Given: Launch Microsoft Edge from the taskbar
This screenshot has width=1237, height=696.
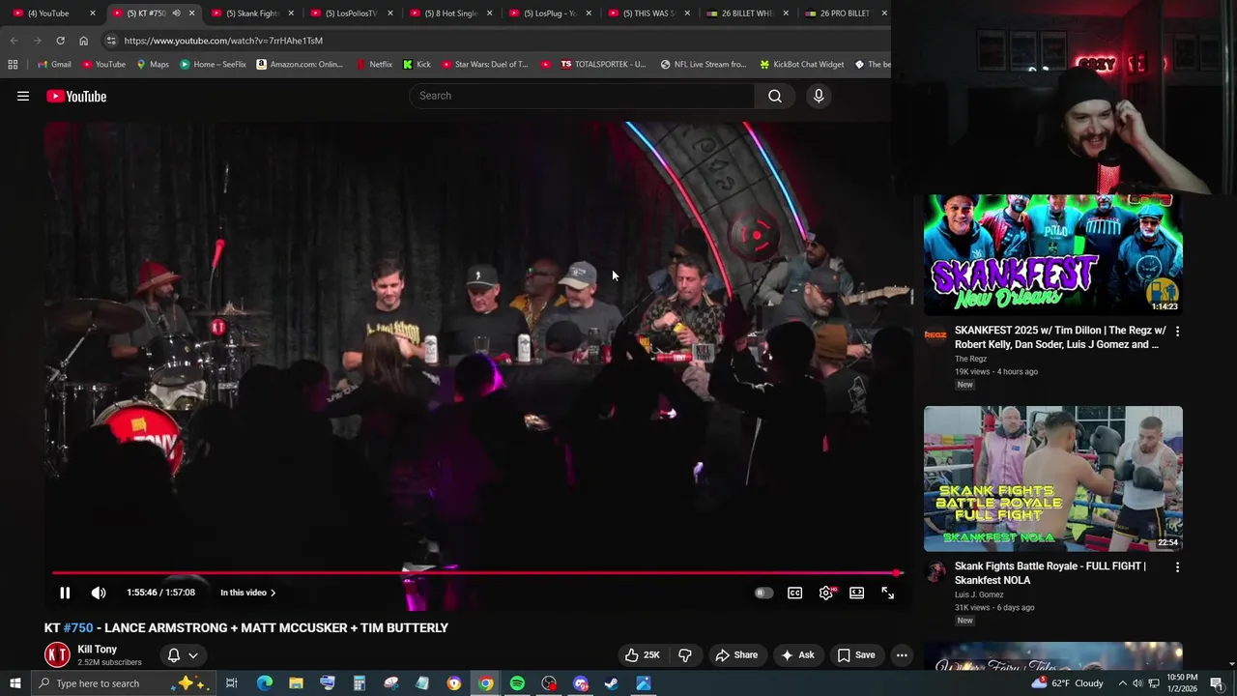Looking at the screenshot, I should (264, 683).
